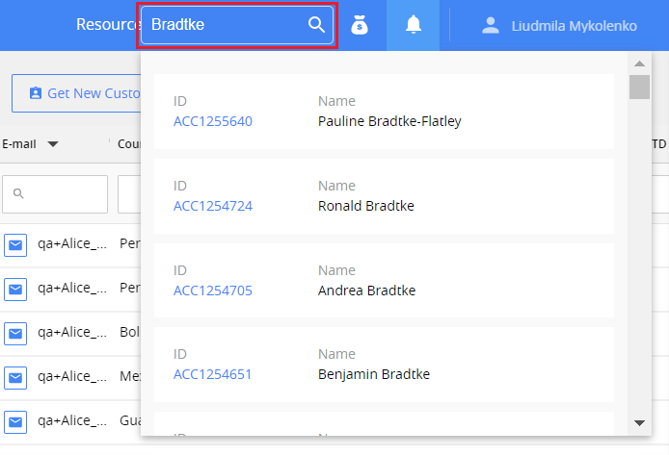This screenshot has width=669, height=455.
Task: Open account ACC1254705 link
Action: pyautogui.click(x=213, y=291)
